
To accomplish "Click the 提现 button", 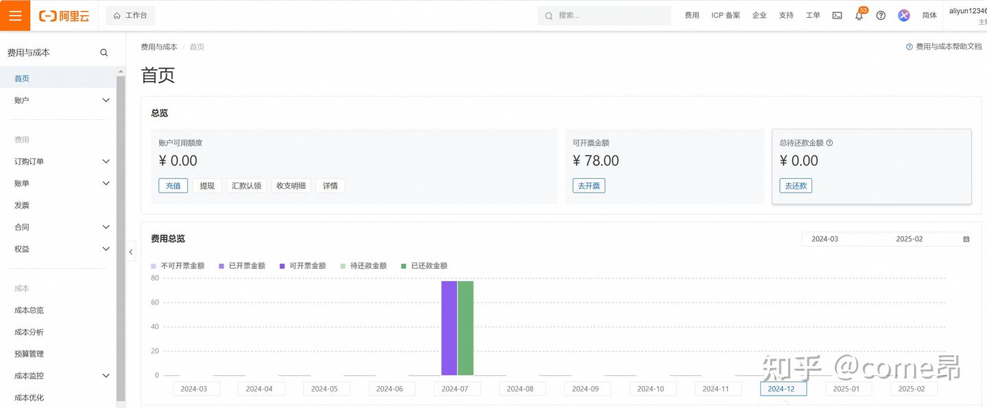I will [207, 186].
